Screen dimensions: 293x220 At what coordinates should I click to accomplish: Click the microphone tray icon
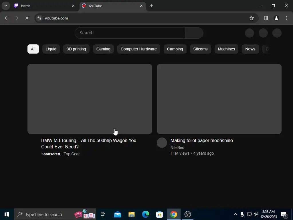coord(242,214)
